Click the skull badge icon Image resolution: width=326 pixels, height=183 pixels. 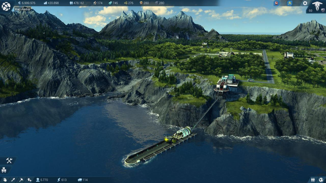coord(322,10)
